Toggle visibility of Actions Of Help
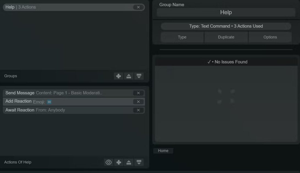 point(108,162)
